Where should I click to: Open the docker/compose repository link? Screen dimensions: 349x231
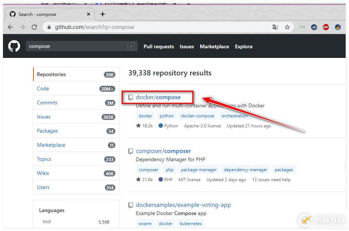(158, 97)
